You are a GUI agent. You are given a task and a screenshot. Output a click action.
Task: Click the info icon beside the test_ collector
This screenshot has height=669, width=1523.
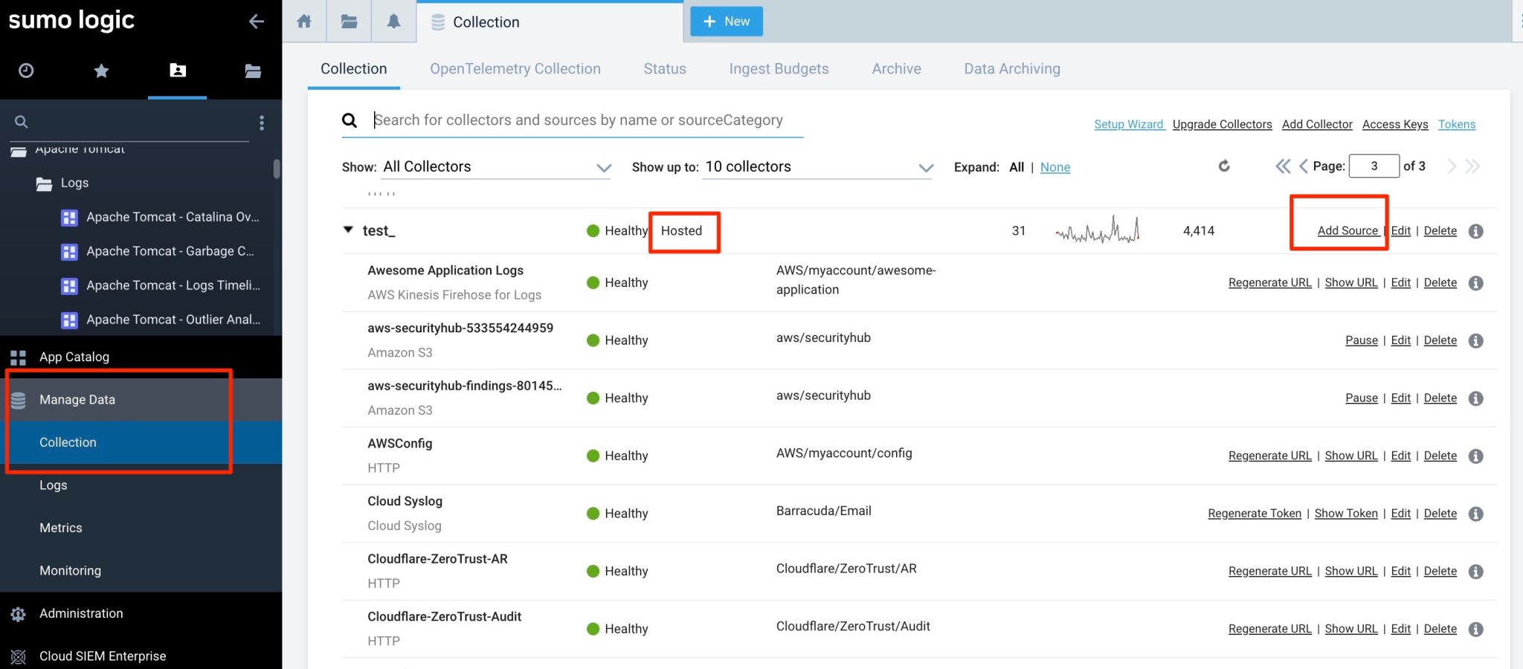(x=1475, y=231)
